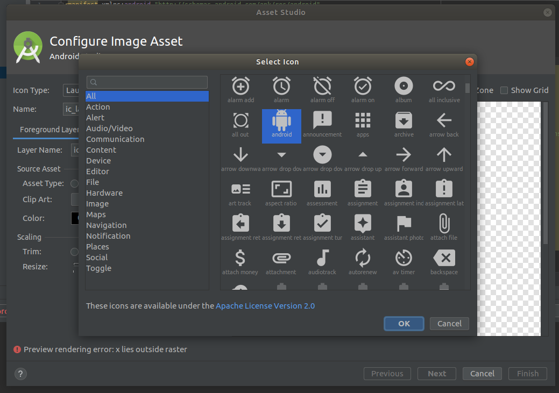Screen dimensions: 559x393
Task: Pick the backspace icon
Action: [x=444, y=258]
